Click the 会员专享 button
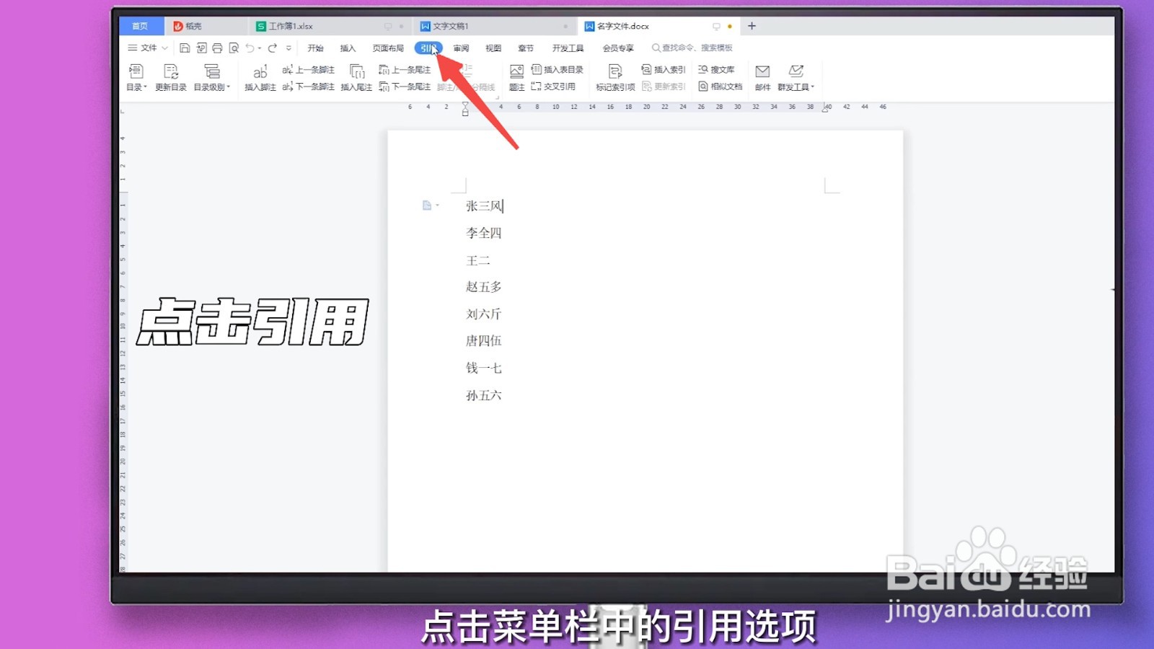 point(618,48)
